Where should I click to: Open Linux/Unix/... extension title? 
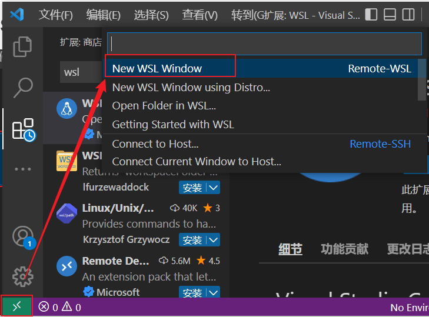[118, 208]
